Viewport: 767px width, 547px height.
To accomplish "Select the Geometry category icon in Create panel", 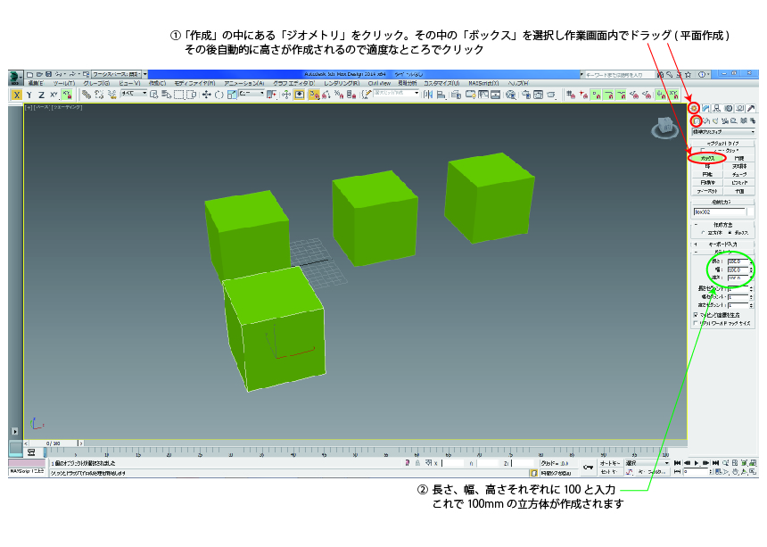I will (x=697, y=121).
